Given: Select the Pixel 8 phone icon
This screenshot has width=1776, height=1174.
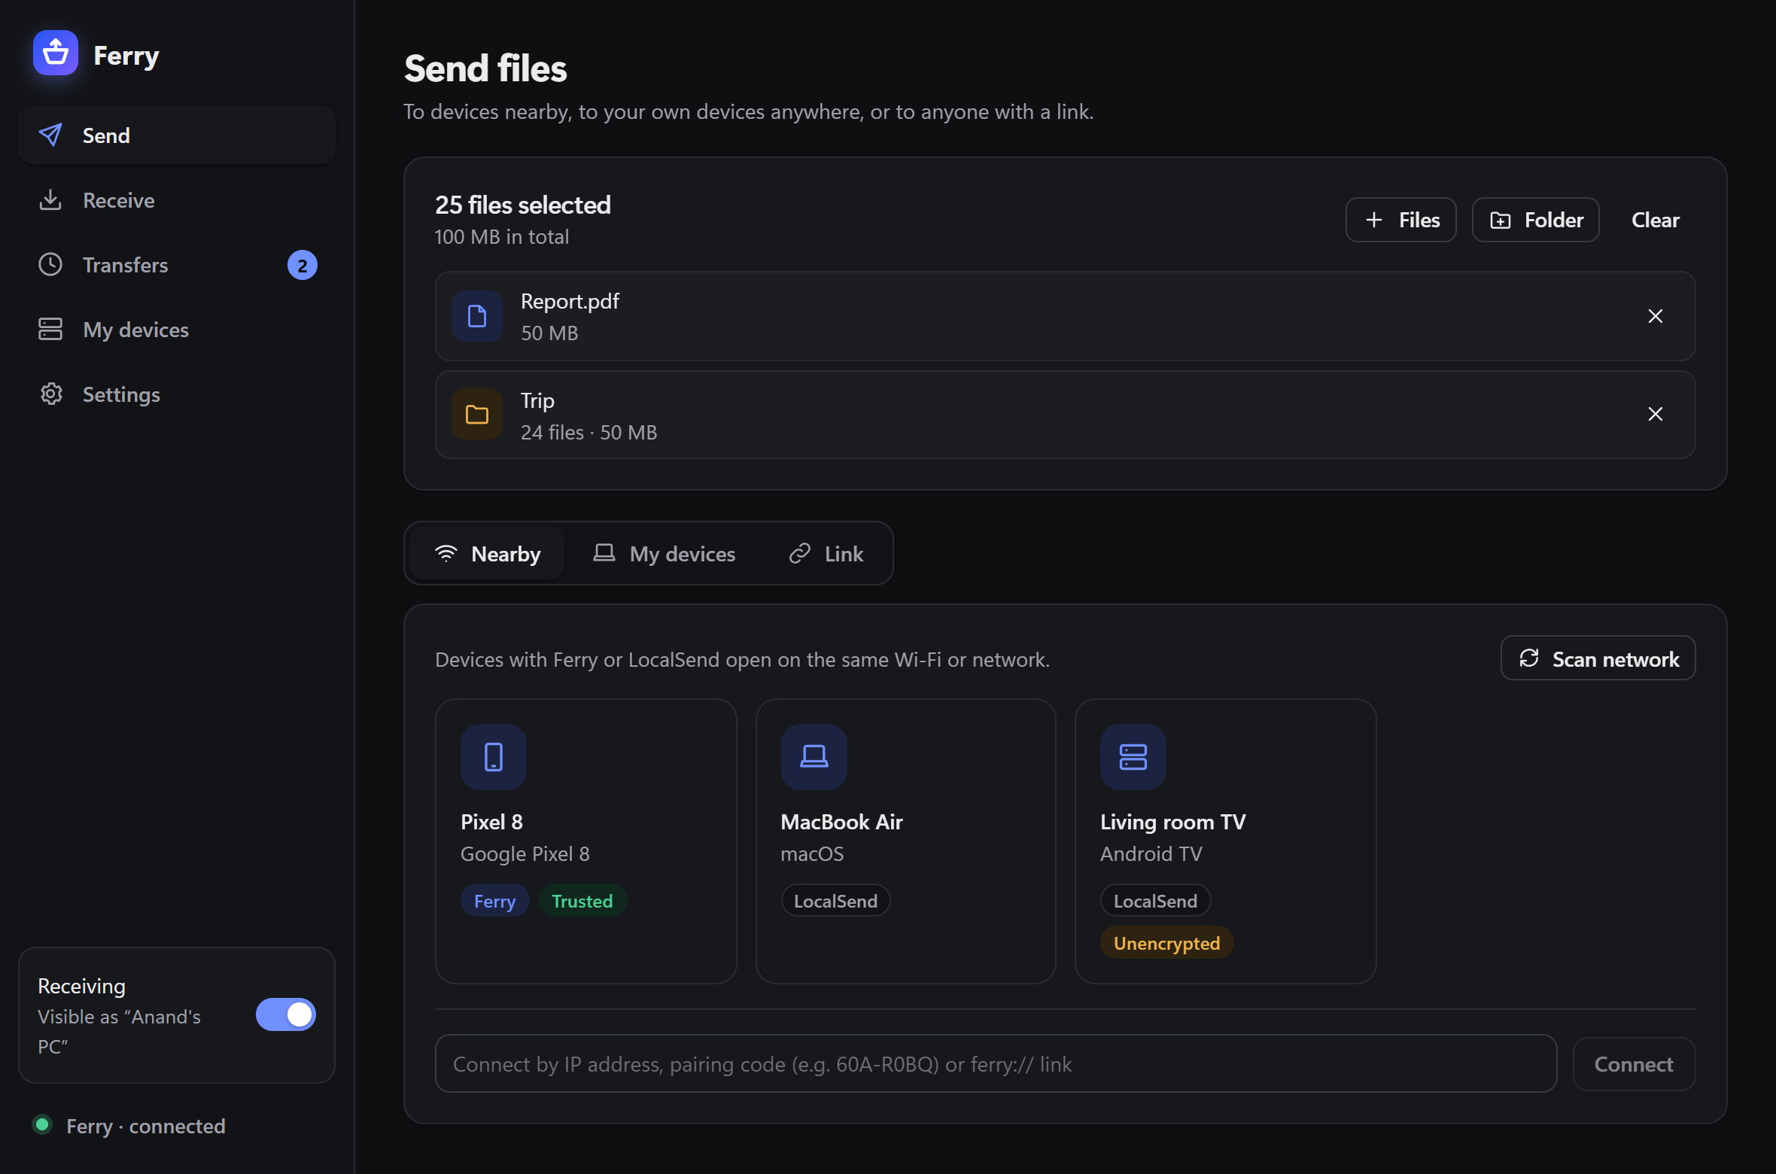Looking at the screenshot, I should [493, 757].
